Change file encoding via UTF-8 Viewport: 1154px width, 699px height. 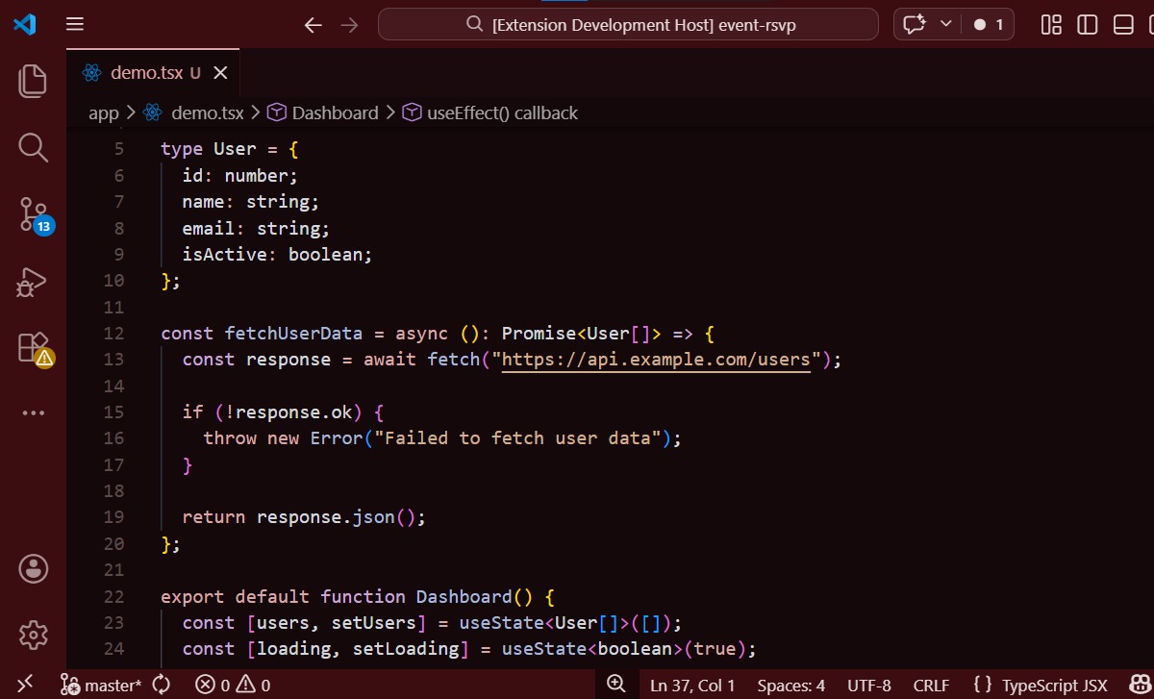coord(869,685)
